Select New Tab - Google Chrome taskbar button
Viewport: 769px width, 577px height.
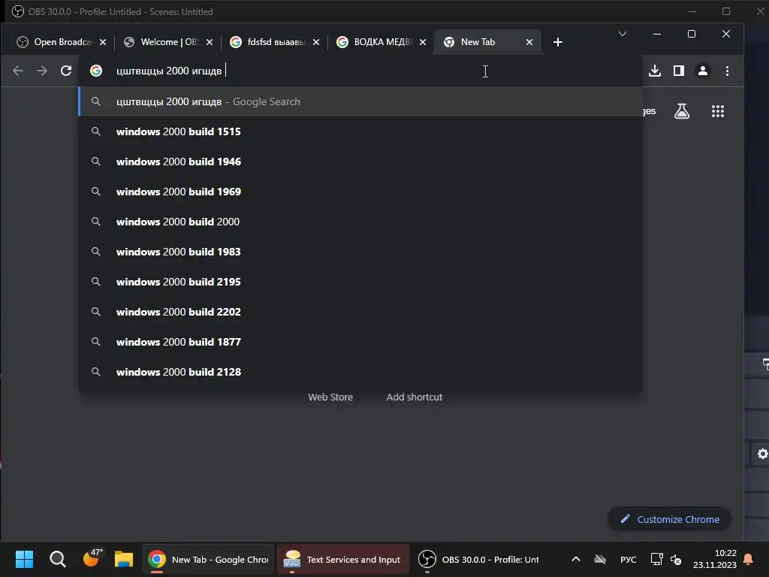click(209, 559)
